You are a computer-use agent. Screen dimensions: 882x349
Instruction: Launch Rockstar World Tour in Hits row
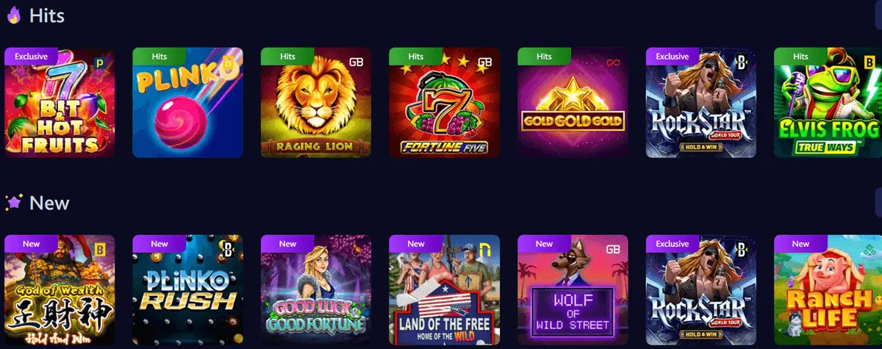pos(701,103)
